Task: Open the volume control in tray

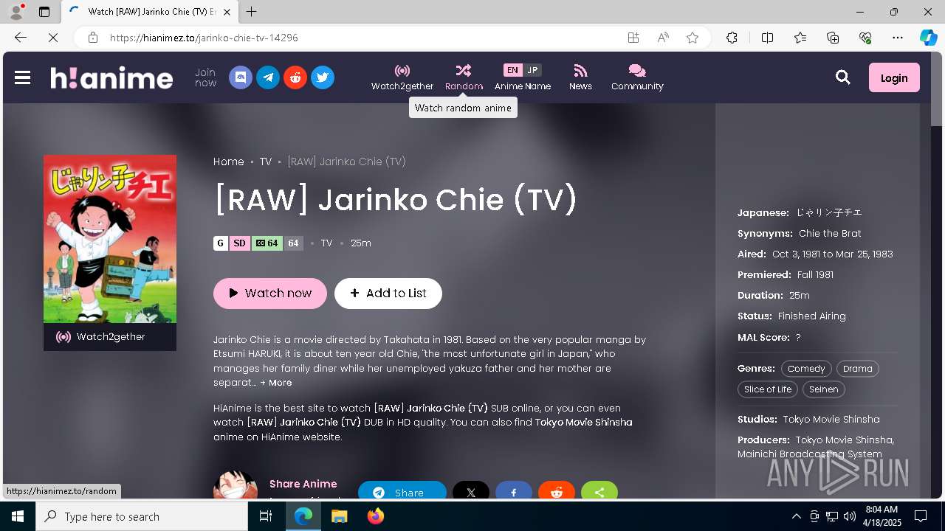Action: (x=849, y=516)
